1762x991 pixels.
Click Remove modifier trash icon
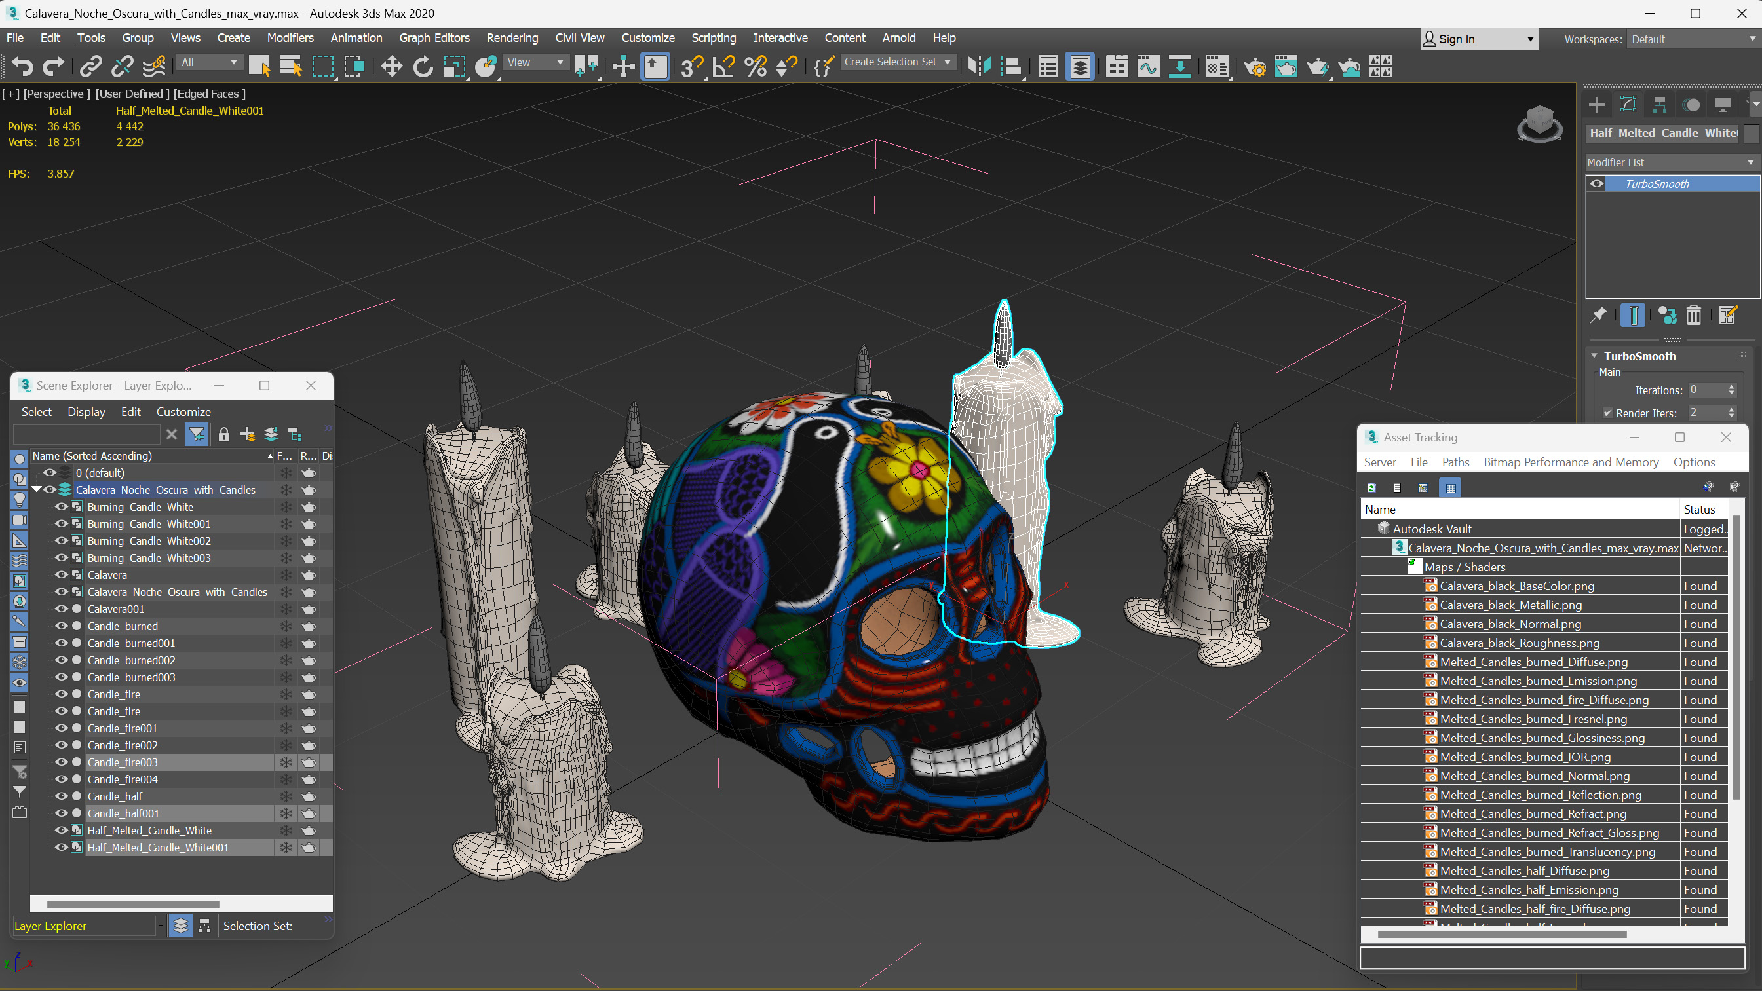tap(1694, 315)
